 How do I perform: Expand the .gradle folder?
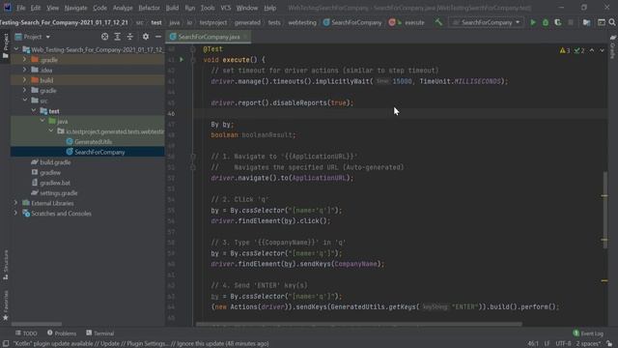tap(24, 60)
